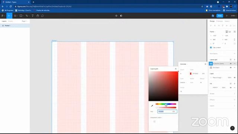Select the Hand tool
Image resolution: width=238 pixels, height=134 pixels.
coord(38,16)
